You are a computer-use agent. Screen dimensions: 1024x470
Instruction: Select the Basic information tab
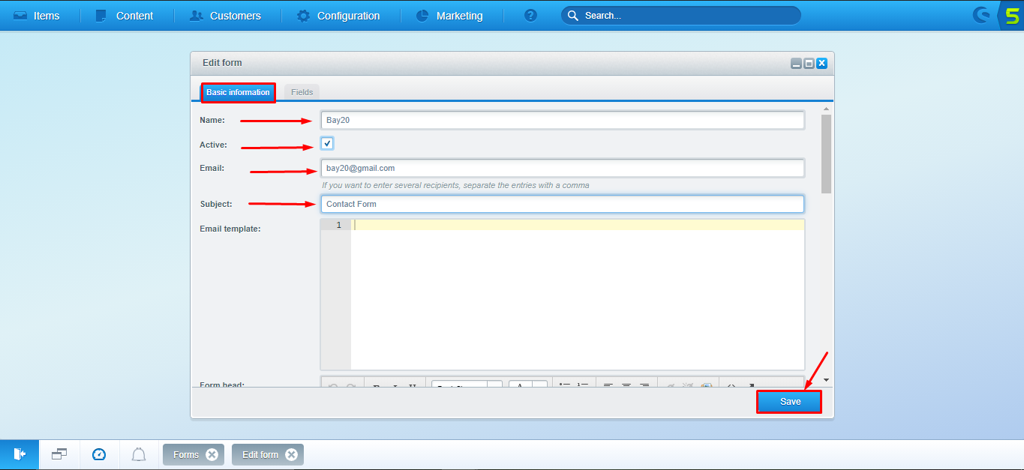pyautogui.click(x=238, y=92)
